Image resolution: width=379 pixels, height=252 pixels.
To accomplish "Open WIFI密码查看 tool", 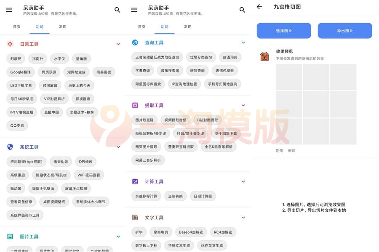I will (89, 175).
